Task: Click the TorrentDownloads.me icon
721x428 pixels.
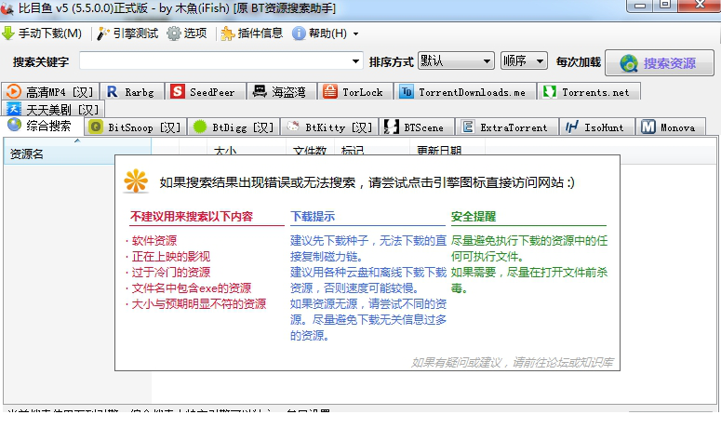Action: (406, 91)
